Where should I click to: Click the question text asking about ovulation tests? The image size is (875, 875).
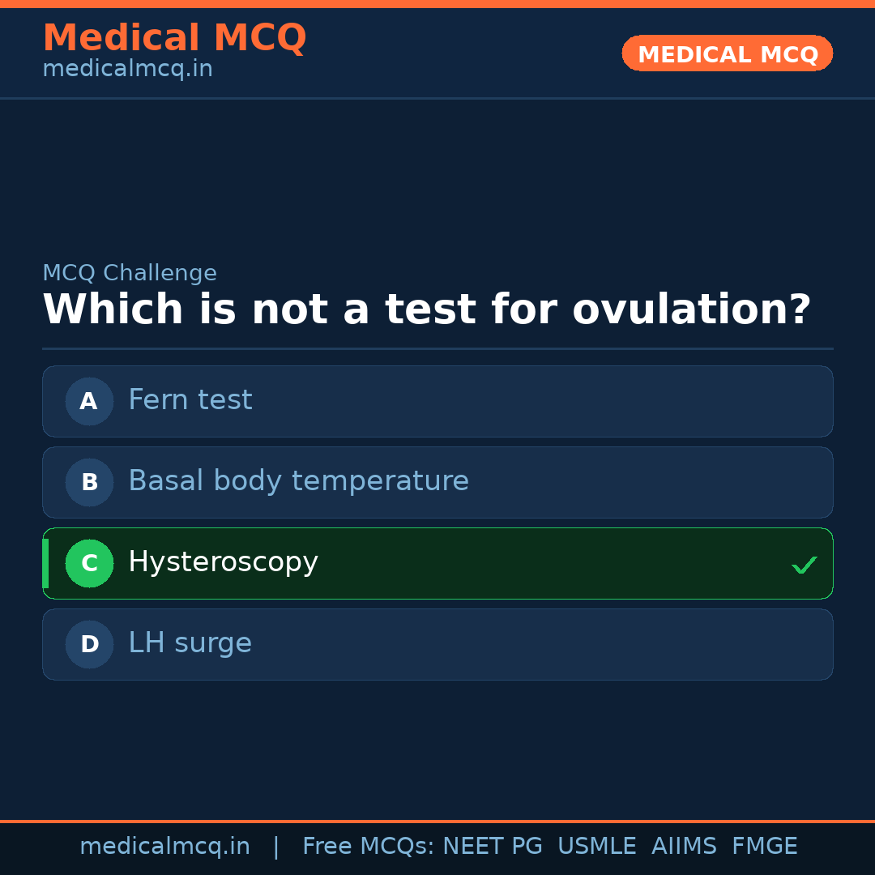click(x=427, y=309)
